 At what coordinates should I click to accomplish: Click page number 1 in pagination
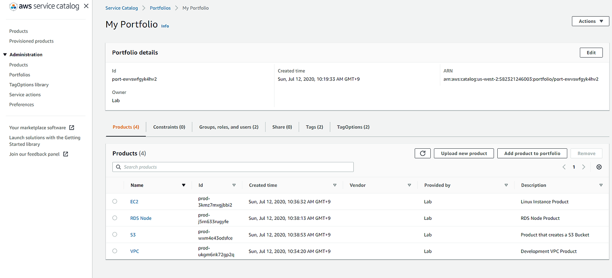(x=574, y=167)
